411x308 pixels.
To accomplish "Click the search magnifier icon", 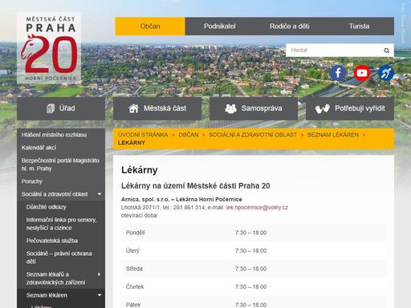I will [x=386, y=51].
